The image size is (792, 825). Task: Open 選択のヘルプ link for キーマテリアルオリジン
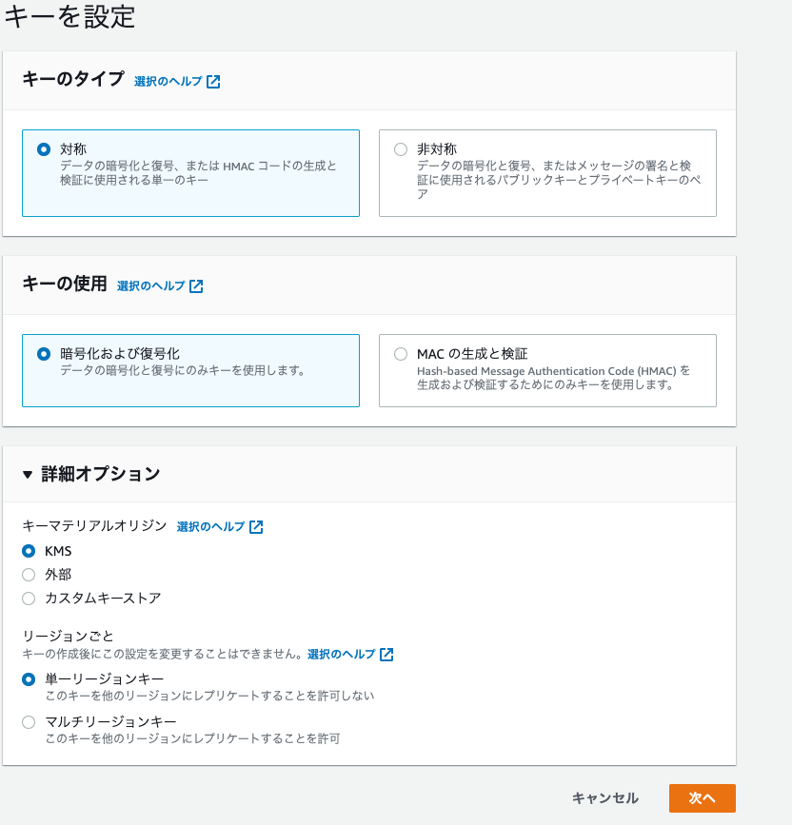click(x=210, y=527)
